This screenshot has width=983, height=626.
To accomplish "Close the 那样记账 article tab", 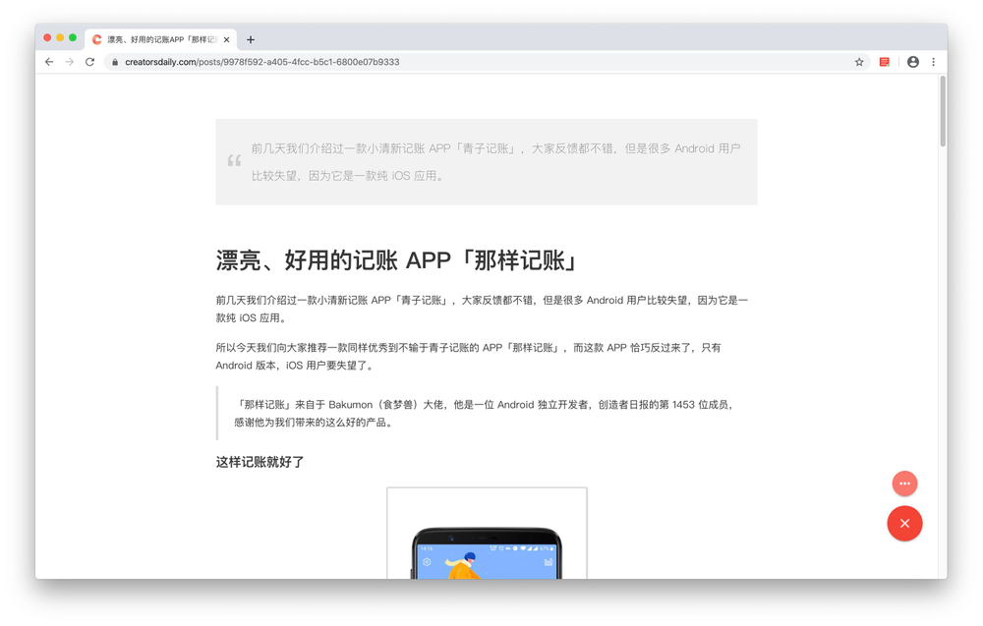I will coord(226,39).
